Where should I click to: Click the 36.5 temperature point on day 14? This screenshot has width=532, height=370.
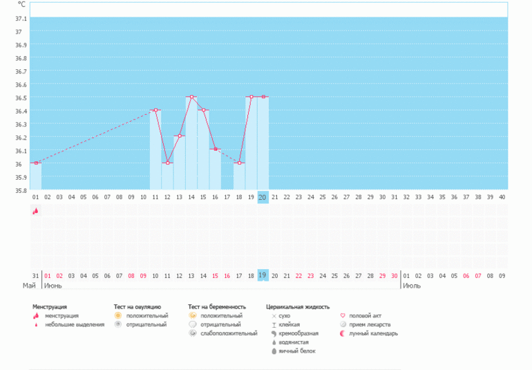191,97
